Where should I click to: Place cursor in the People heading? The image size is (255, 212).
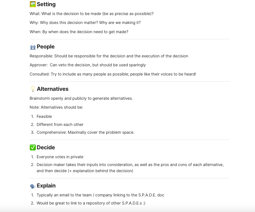point(46,47)
